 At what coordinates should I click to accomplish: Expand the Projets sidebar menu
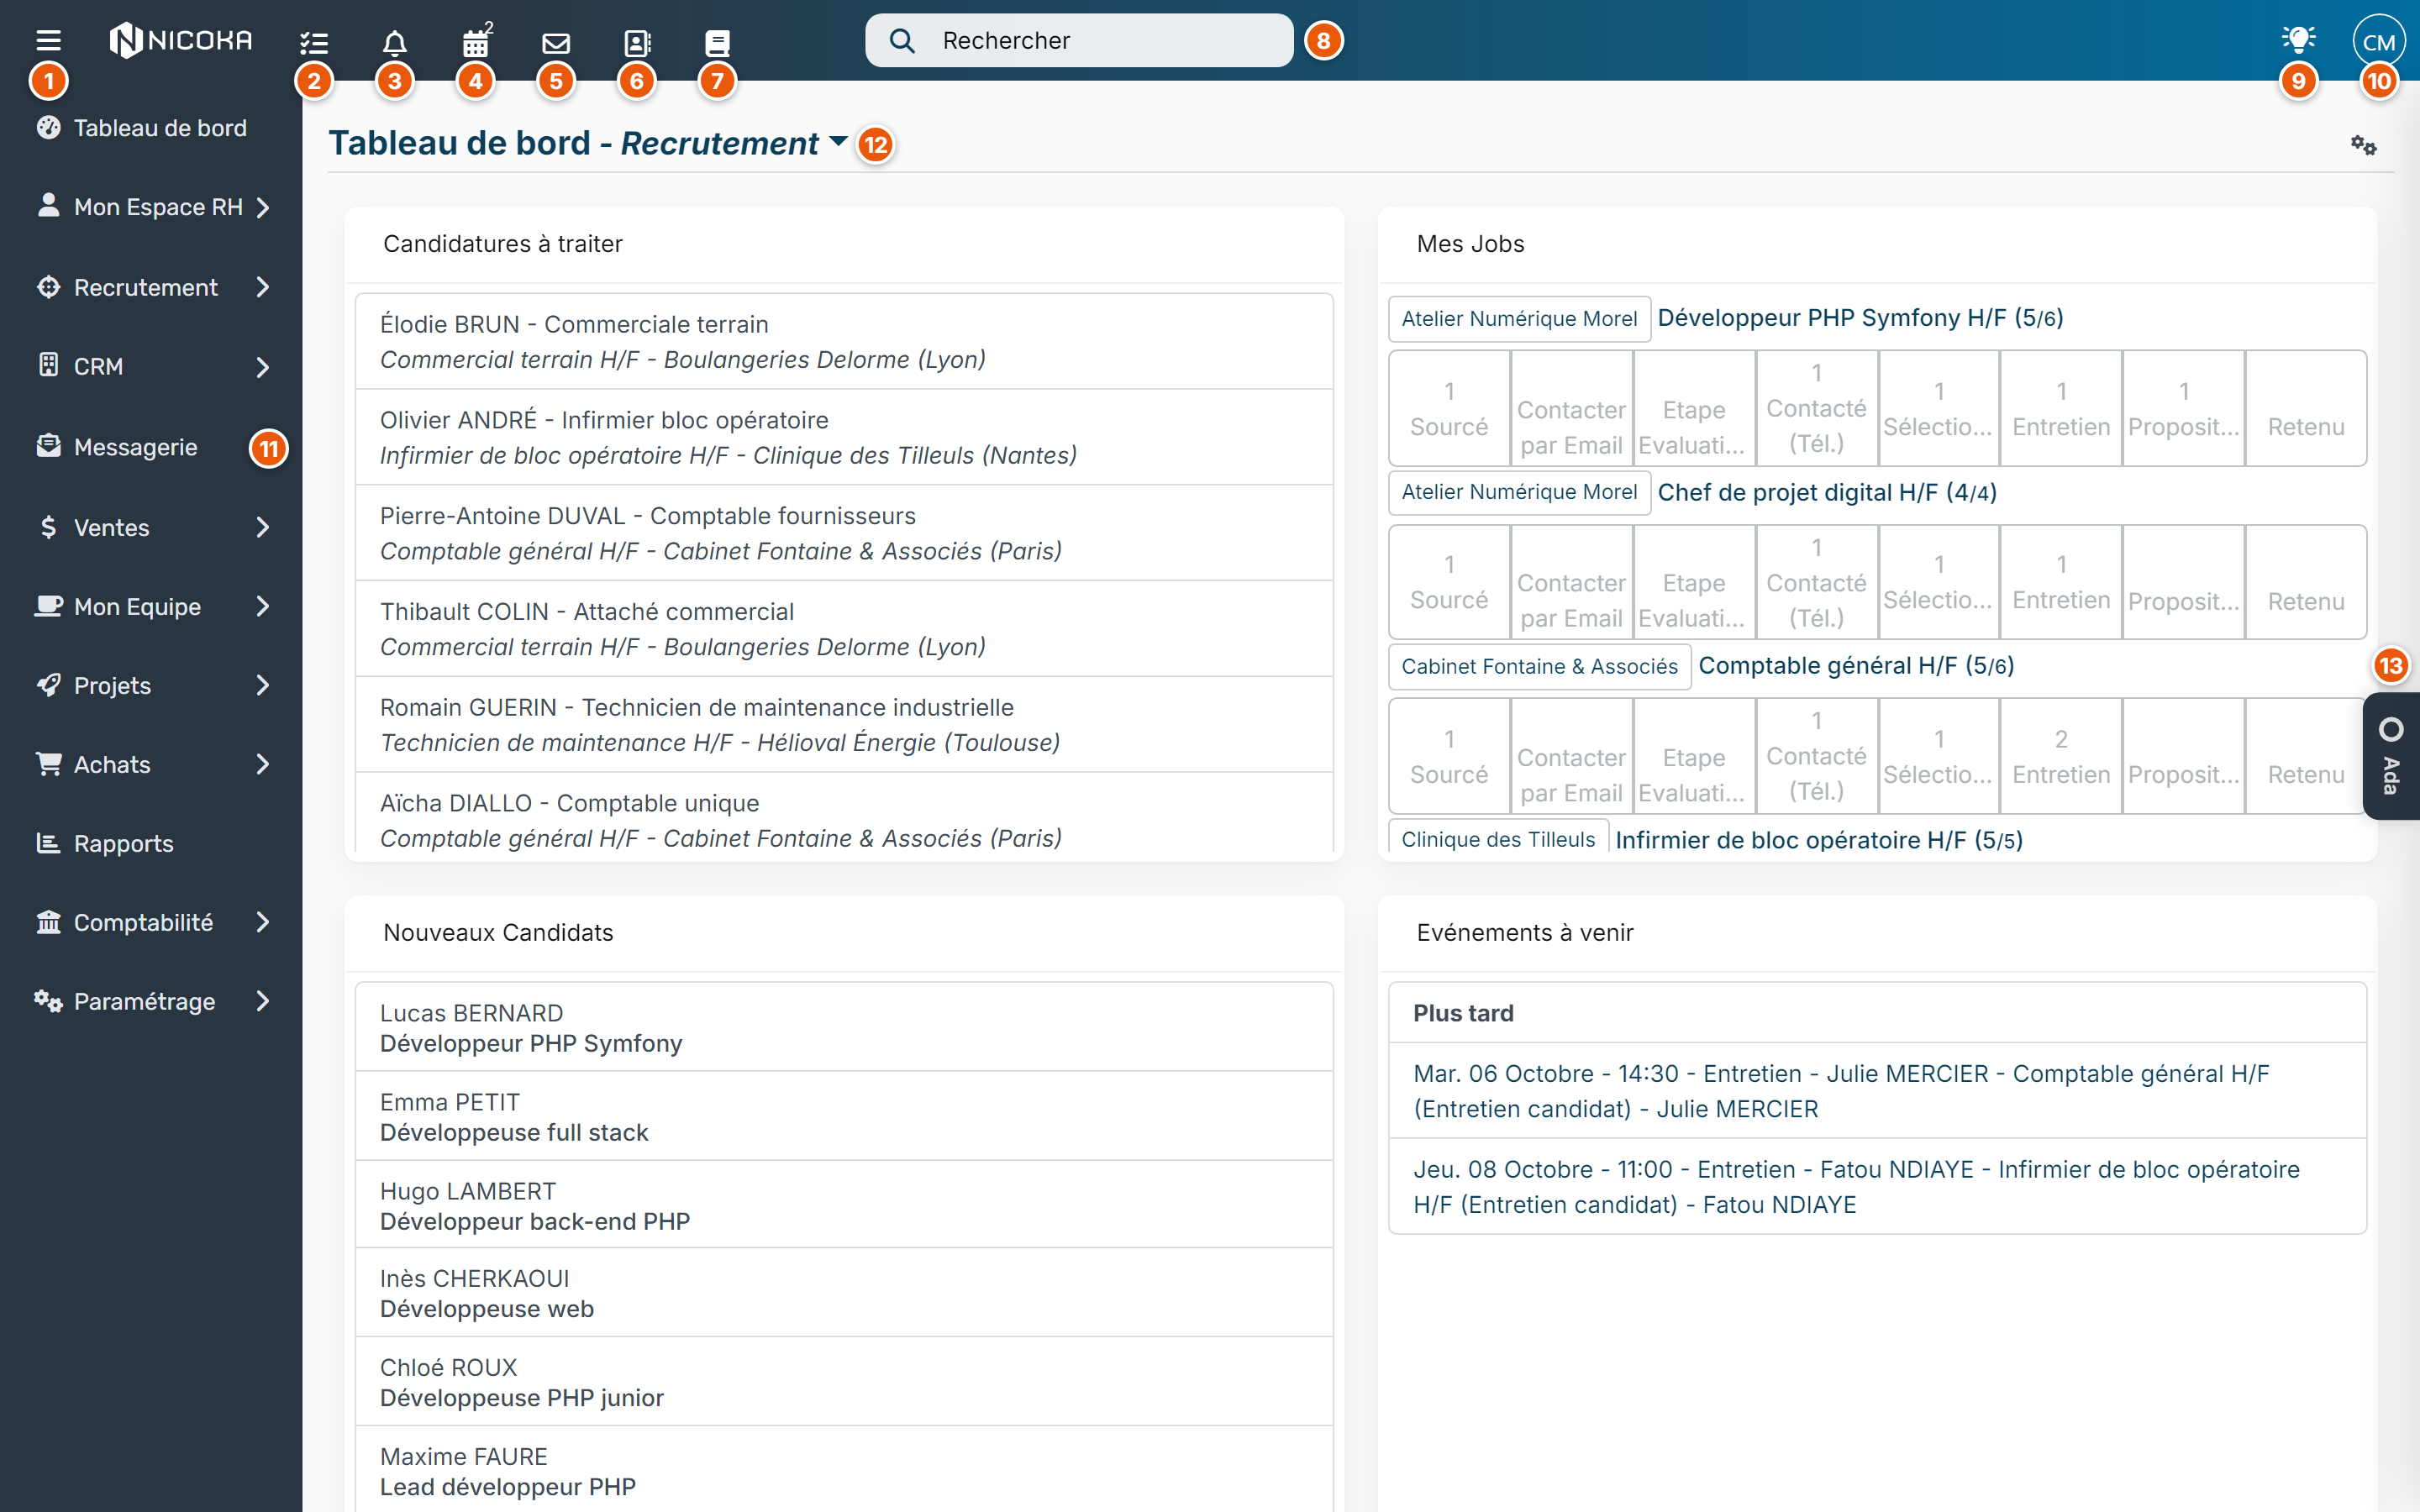(151, 685)
